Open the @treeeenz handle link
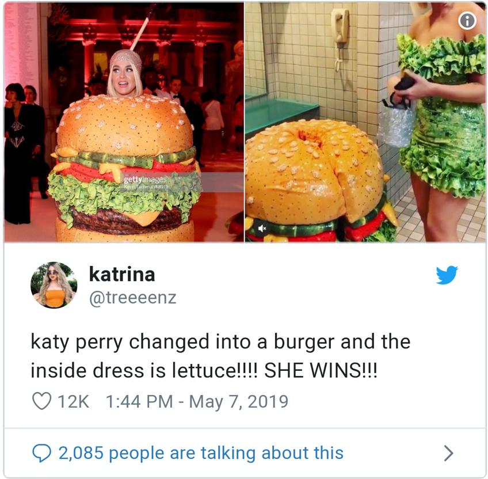This screenshot has width=488, height=479. coord(132,298)
